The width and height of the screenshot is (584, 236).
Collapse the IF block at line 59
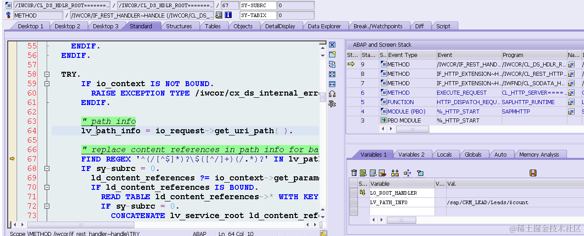[46, 83]
